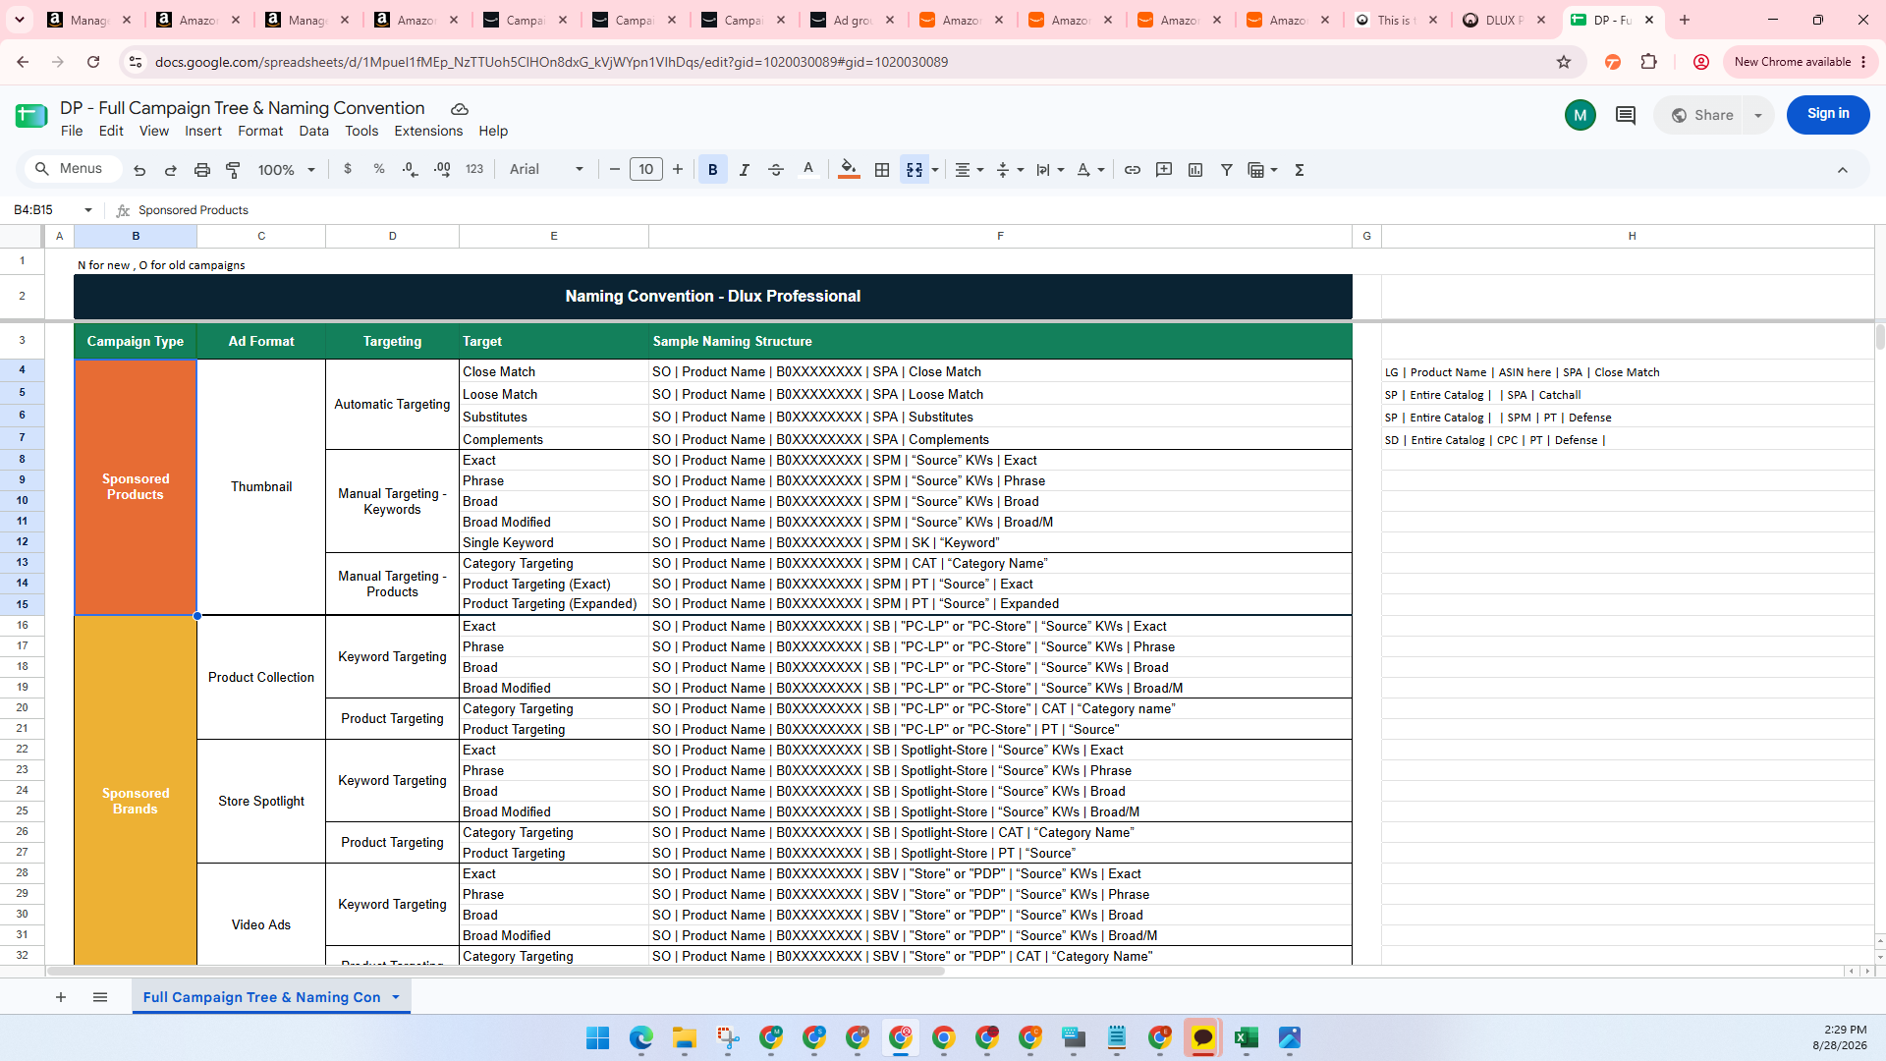Open the Google Sheets home icon
The width and height of the screenshot is (1886, 1061).
click(31, 116)
